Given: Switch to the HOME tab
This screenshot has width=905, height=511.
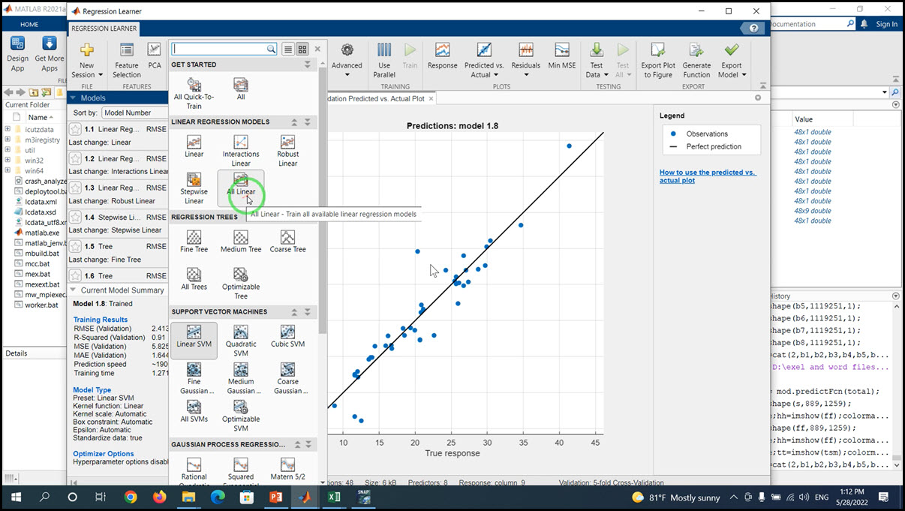Looking at the screenshot, I should (29, 25).
